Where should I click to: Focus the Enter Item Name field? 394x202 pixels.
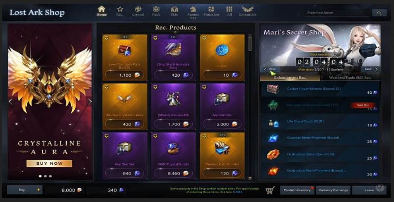338,13
